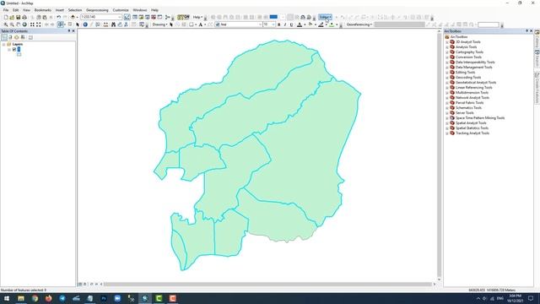Select the Measure tool

click(105, 24)
